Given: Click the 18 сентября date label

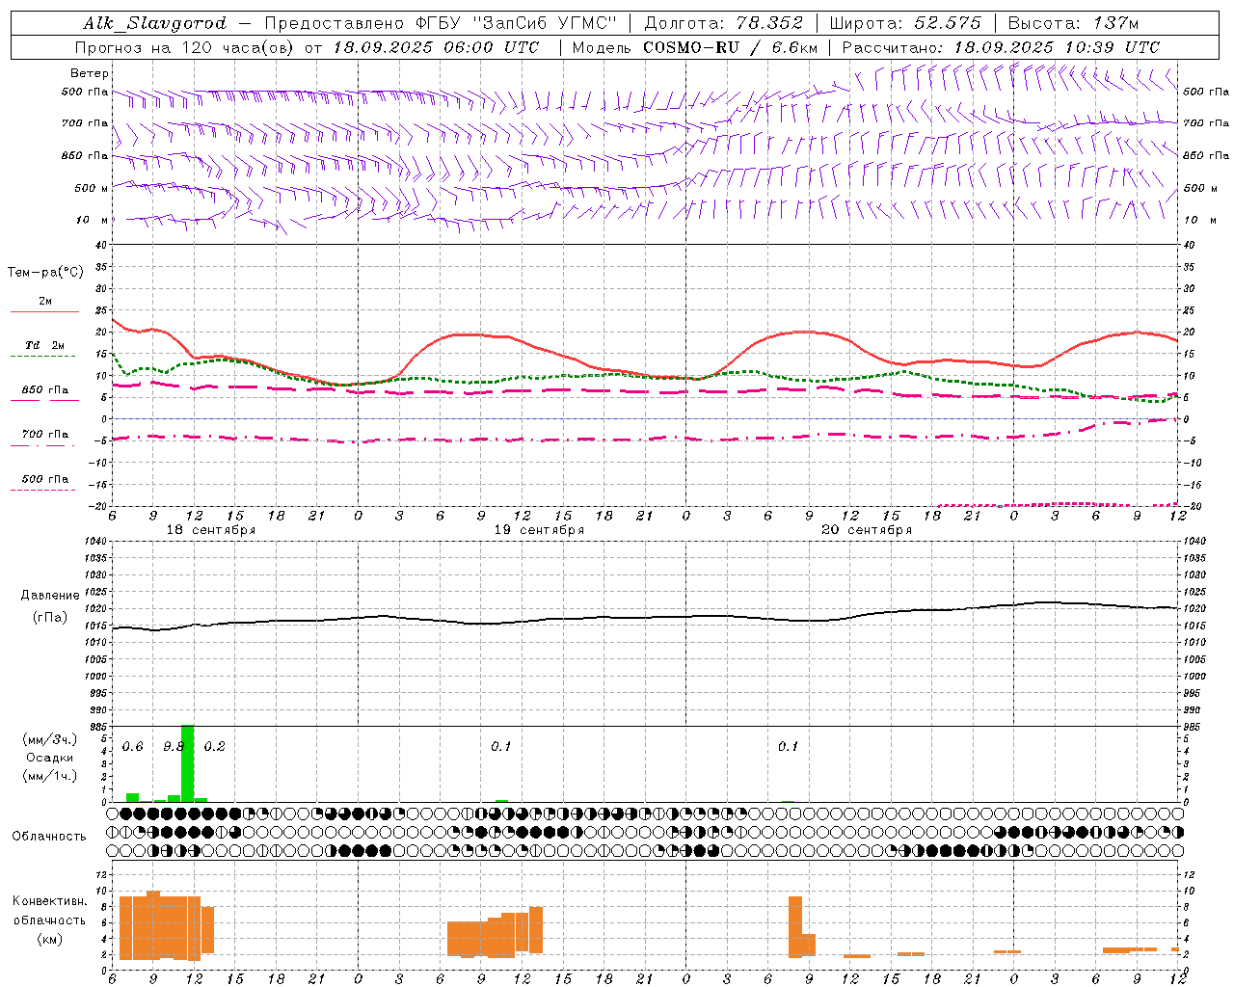Looking at the screenshot, I should (211, 530).
